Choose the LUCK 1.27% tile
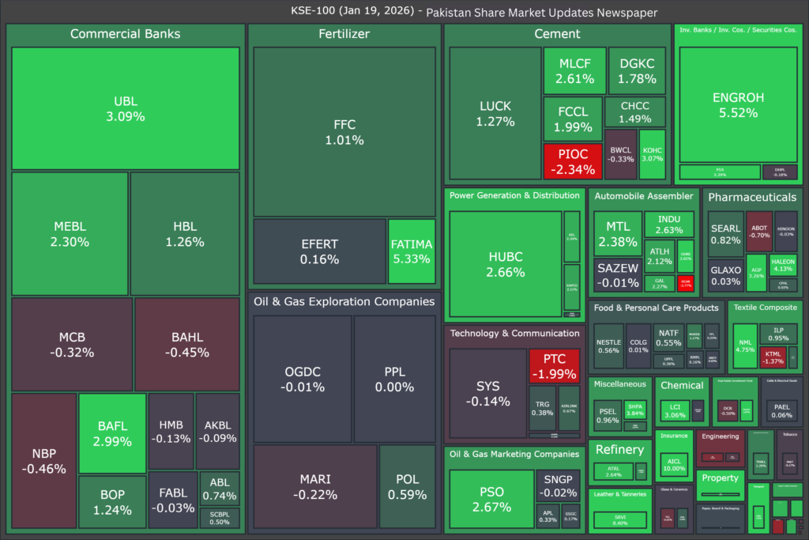The image size is (809, 540). tap(495, 113)
